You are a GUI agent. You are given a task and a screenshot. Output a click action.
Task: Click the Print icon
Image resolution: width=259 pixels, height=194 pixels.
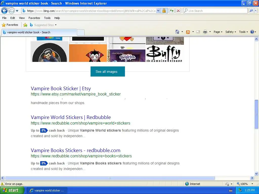tap(205, 32)
